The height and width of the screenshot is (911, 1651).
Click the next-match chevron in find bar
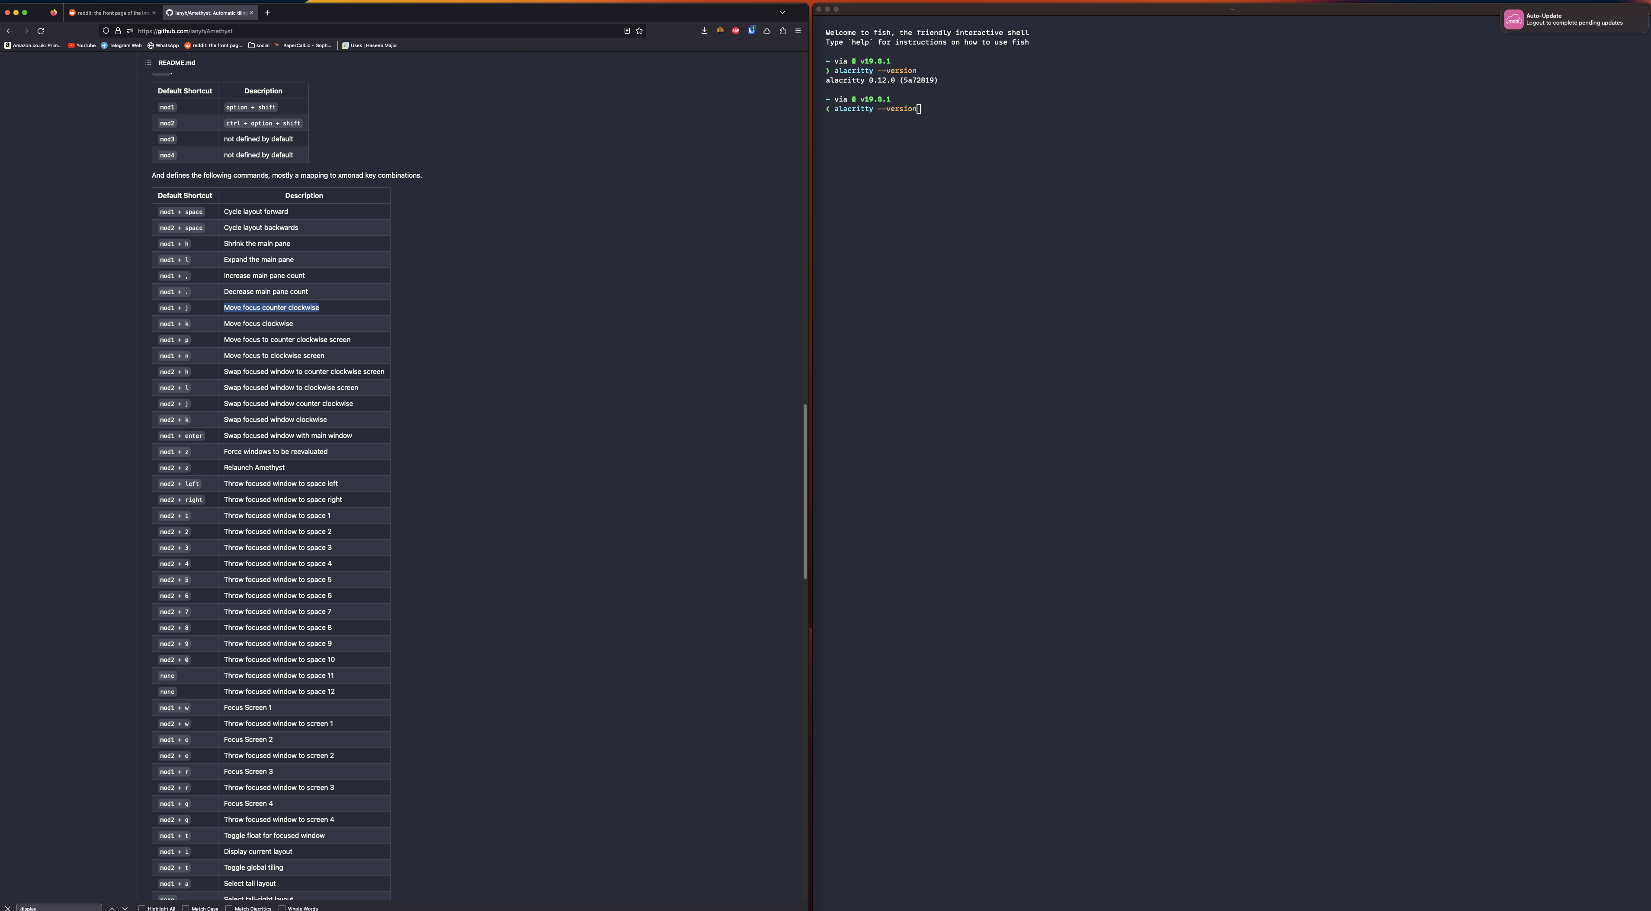125,908
